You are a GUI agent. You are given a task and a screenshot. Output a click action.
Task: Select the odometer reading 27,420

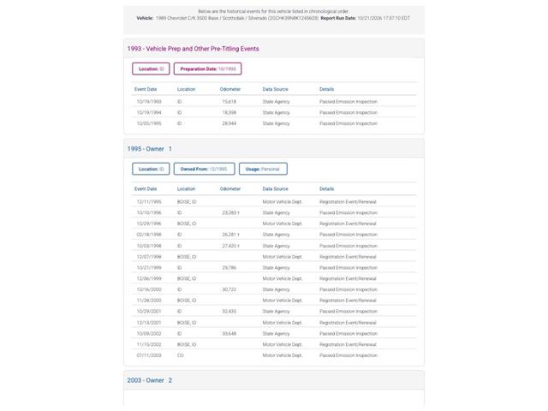point(229,246)
